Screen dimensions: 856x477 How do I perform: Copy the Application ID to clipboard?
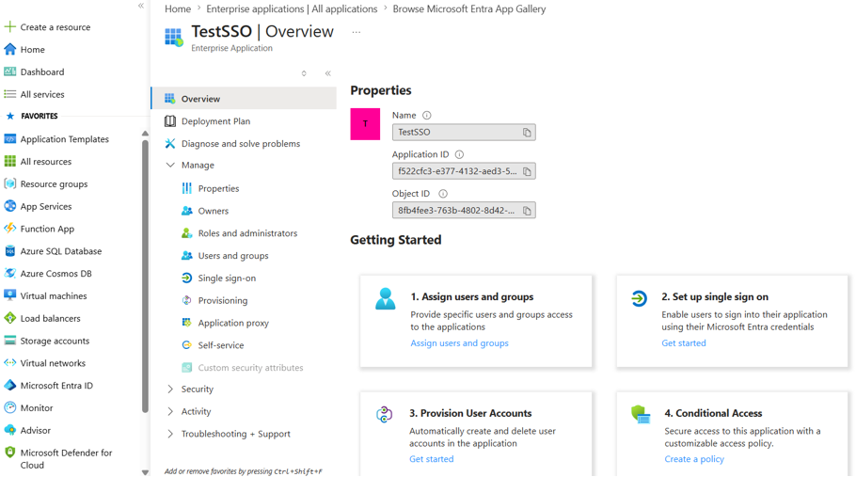[x=527, y=171]
